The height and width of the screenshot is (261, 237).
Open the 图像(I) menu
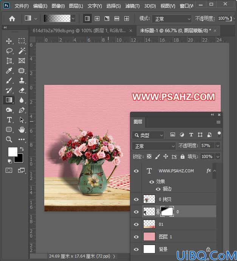point(58,6)
